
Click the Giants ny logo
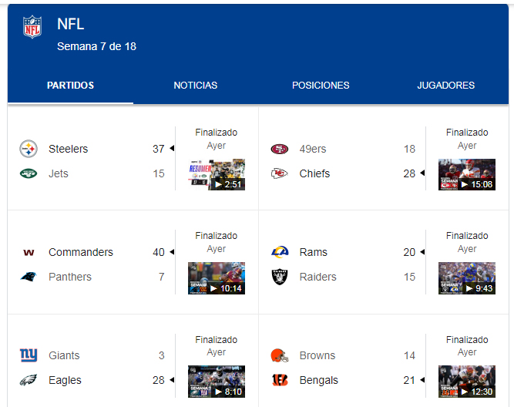(29, 355)
